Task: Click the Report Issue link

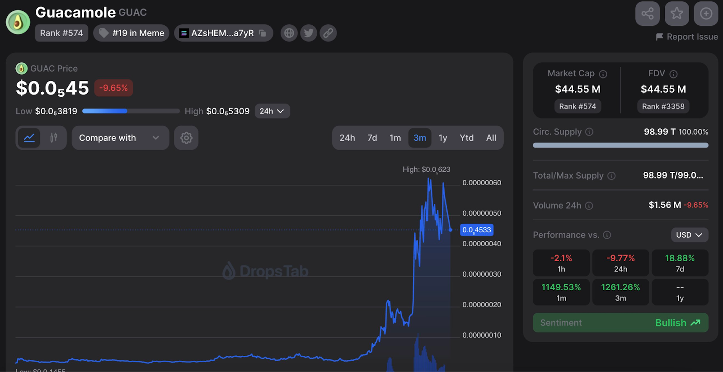Action: coord(687,37)
